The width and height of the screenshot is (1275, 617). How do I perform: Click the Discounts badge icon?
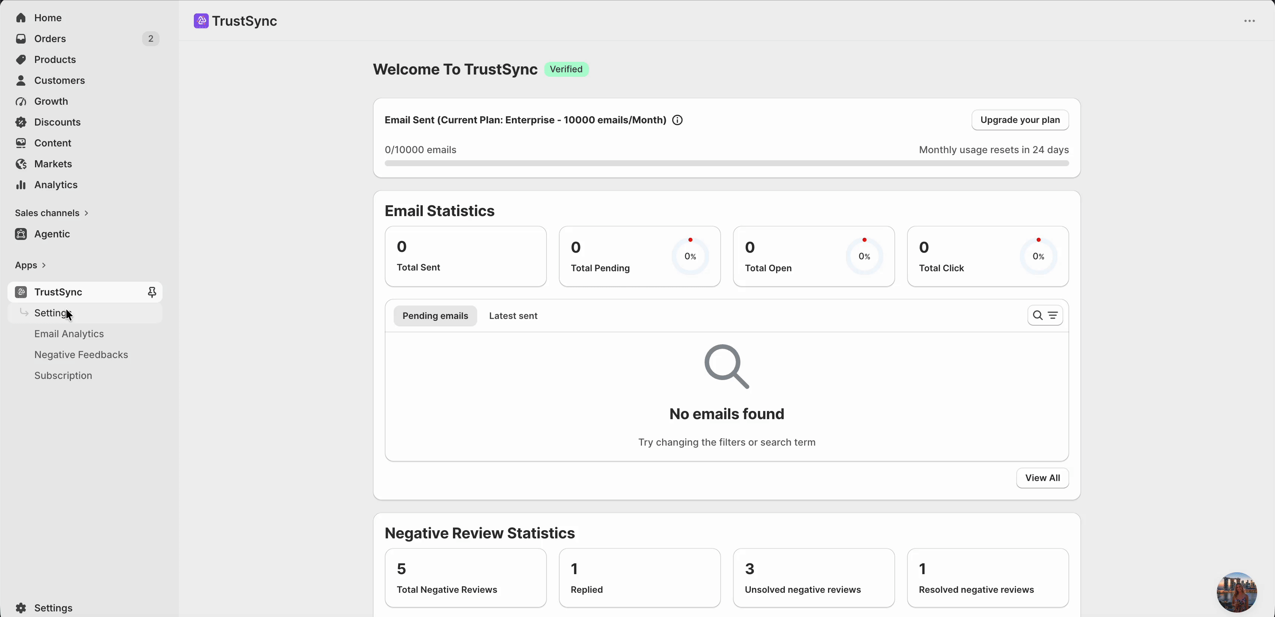coord(21,122)
